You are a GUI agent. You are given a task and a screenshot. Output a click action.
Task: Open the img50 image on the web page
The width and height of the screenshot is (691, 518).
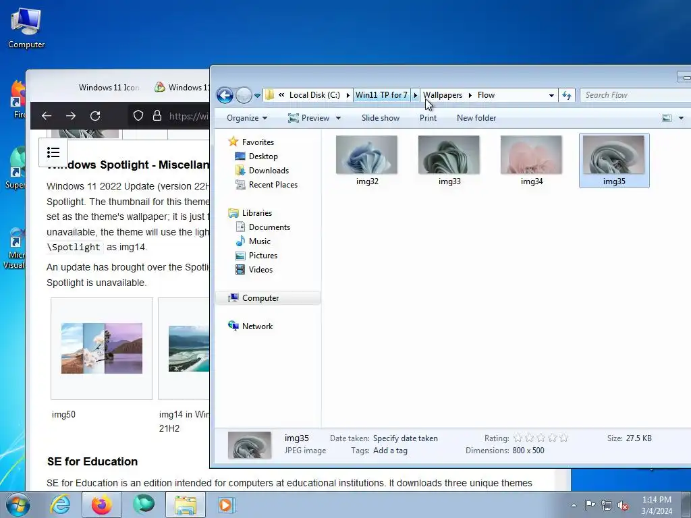click(x=102, y=349)
